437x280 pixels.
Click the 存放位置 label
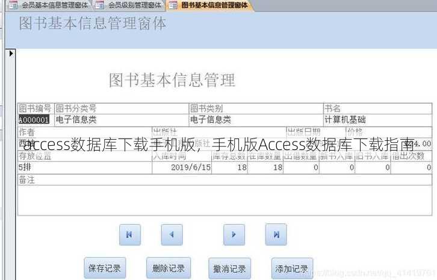click(x=35, y=155)
